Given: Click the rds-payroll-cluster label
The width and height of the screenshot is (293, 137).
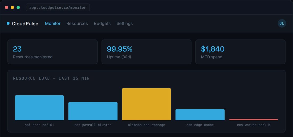Looking at the screenshot, I should 93,125.
